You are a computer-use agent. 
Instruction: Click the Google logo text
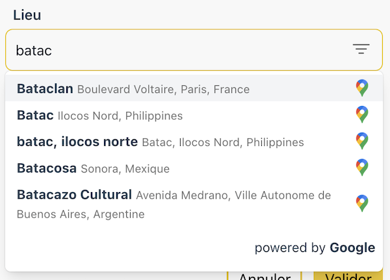352,248
